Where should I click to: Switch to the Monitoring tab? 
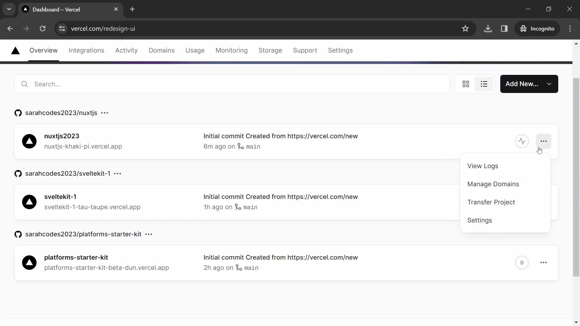(231, 50)
